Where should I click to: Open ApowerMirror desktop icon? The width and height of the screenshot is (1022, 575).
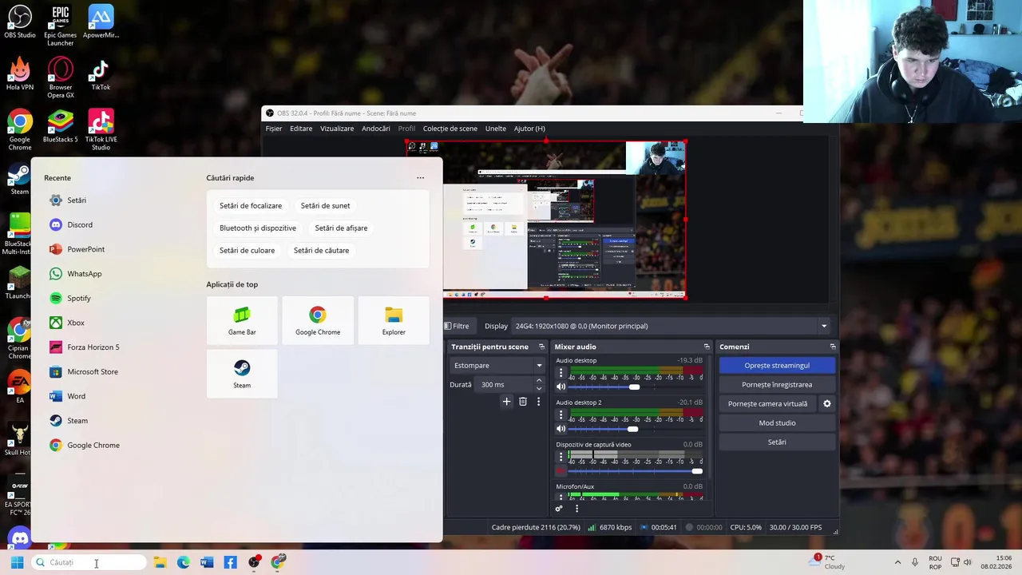point(101,22)
